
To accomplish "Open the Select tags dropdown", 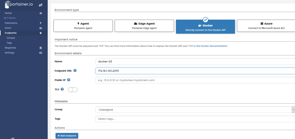I will (x=195, y=119).
